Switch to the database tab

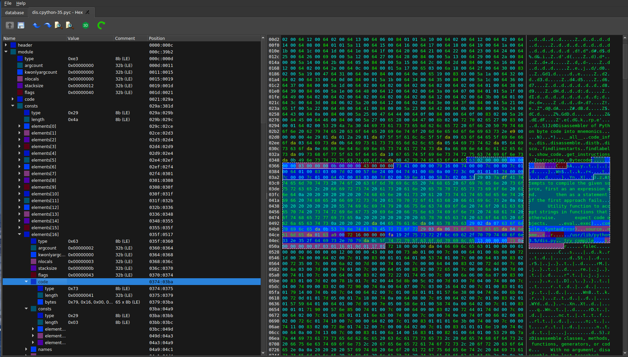(x=15, y=13)
